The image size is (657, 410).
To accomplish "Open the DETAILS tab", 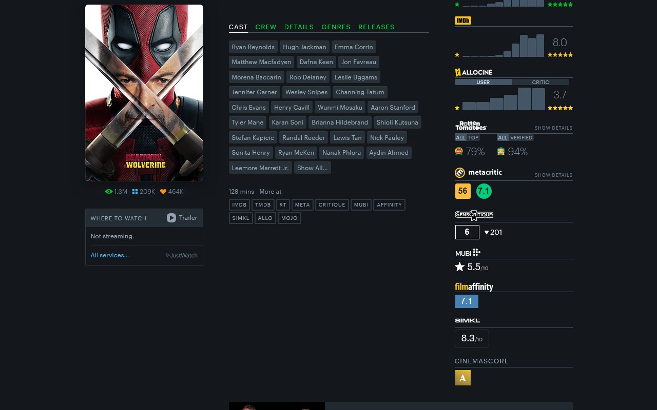I will 299,27.
